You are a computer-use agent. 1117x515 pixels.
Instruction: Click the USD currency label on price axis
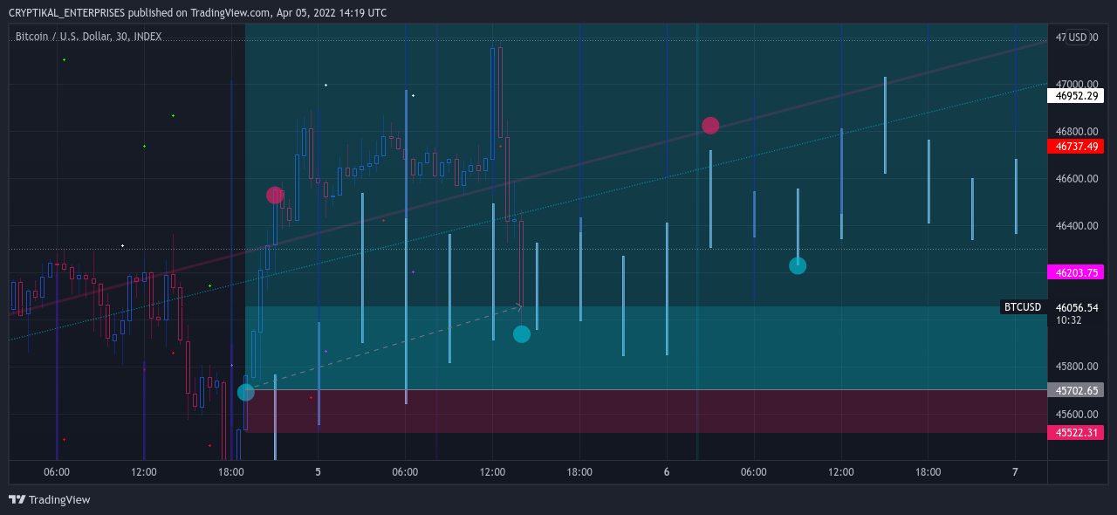coord(1078,38)
